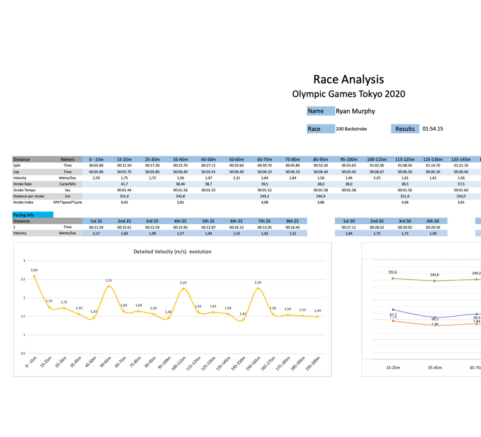Click the 4th 50 pacing column header
Image resolution: width=481 pixels, height=437 pixels.
click(x=433, y=221)
